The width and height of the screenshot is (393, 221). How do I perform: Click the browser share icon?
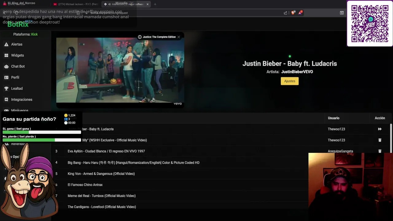click(286, 13)
